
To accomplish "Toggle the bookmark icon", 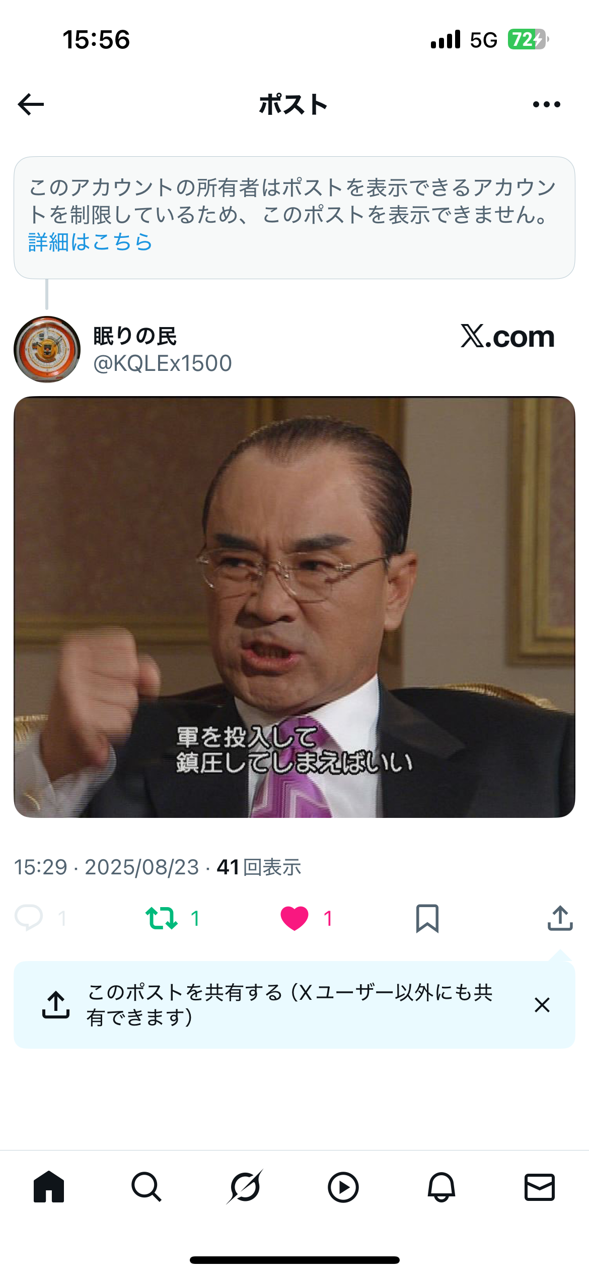I will point(427,918).
